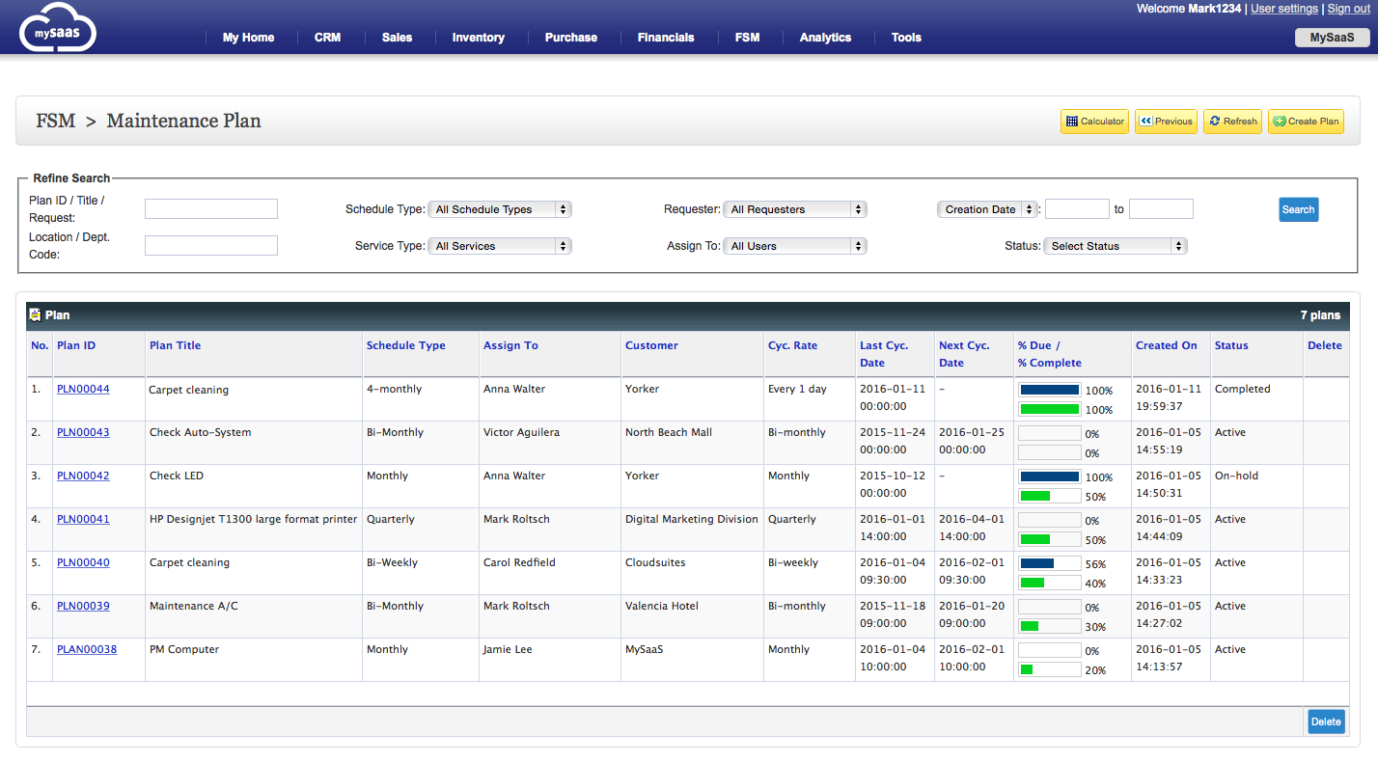Viewport: 1378px width, 762px height.
Task: Open the Calculator tool button
Action: coord(1094,122)
